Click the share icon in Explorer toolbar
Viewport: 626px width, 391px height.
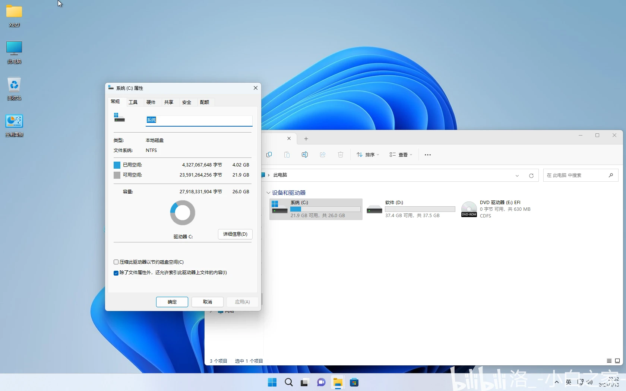click(323, 155)
